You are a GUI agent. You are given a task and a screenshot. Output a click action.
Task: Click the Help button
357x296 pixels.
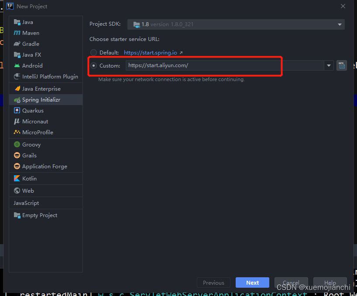[330, 282]
